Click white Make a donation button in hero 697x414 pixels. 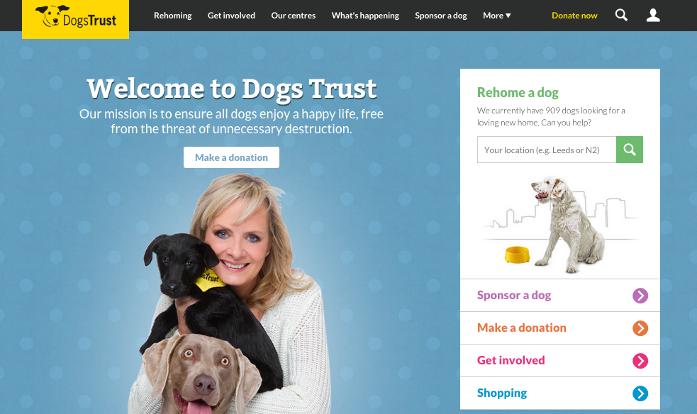click(x=231, y=157)
